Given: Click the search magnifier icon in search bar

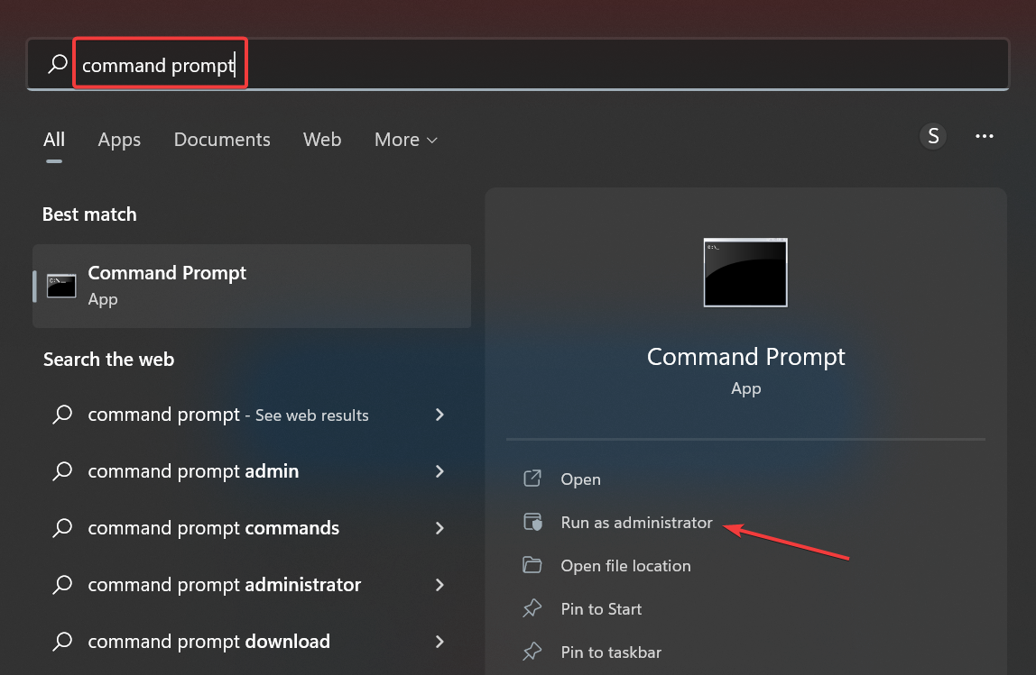Looking at the screenshot, I should pyautogui.click(x=58, y=64).
